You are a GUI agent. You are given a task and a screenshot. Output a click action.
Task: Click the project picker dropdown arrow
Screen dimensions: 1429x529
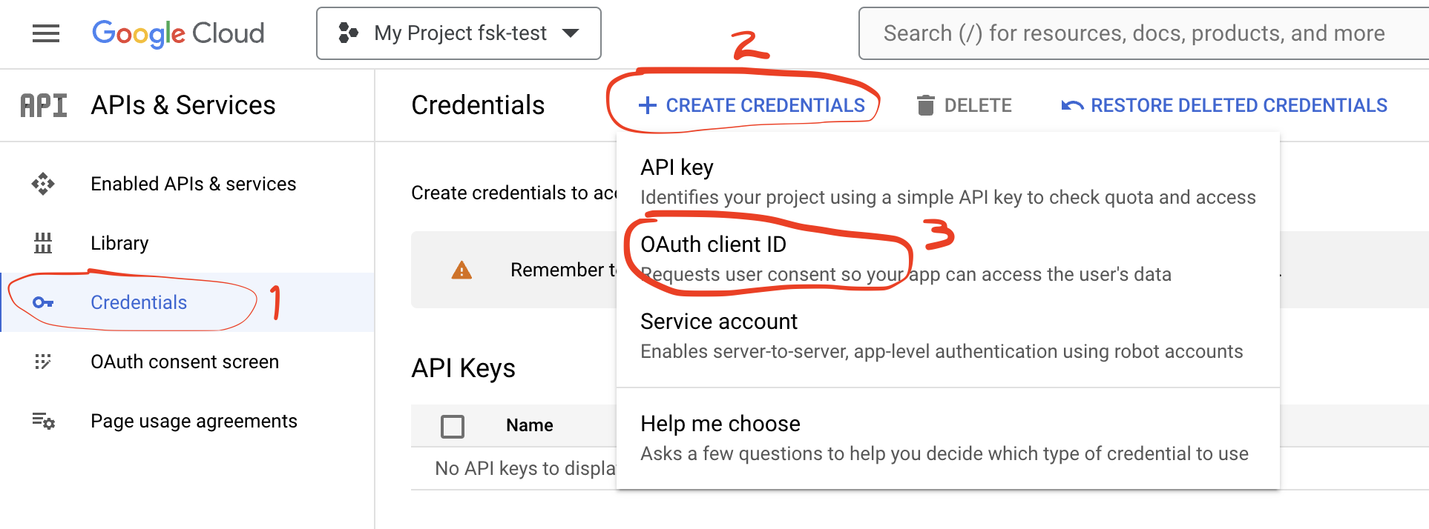click(571, 33)
